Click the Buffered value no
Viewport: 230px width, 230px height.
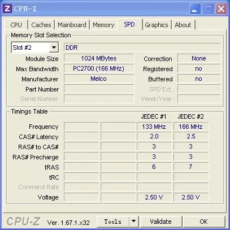[x=199, y=79]
